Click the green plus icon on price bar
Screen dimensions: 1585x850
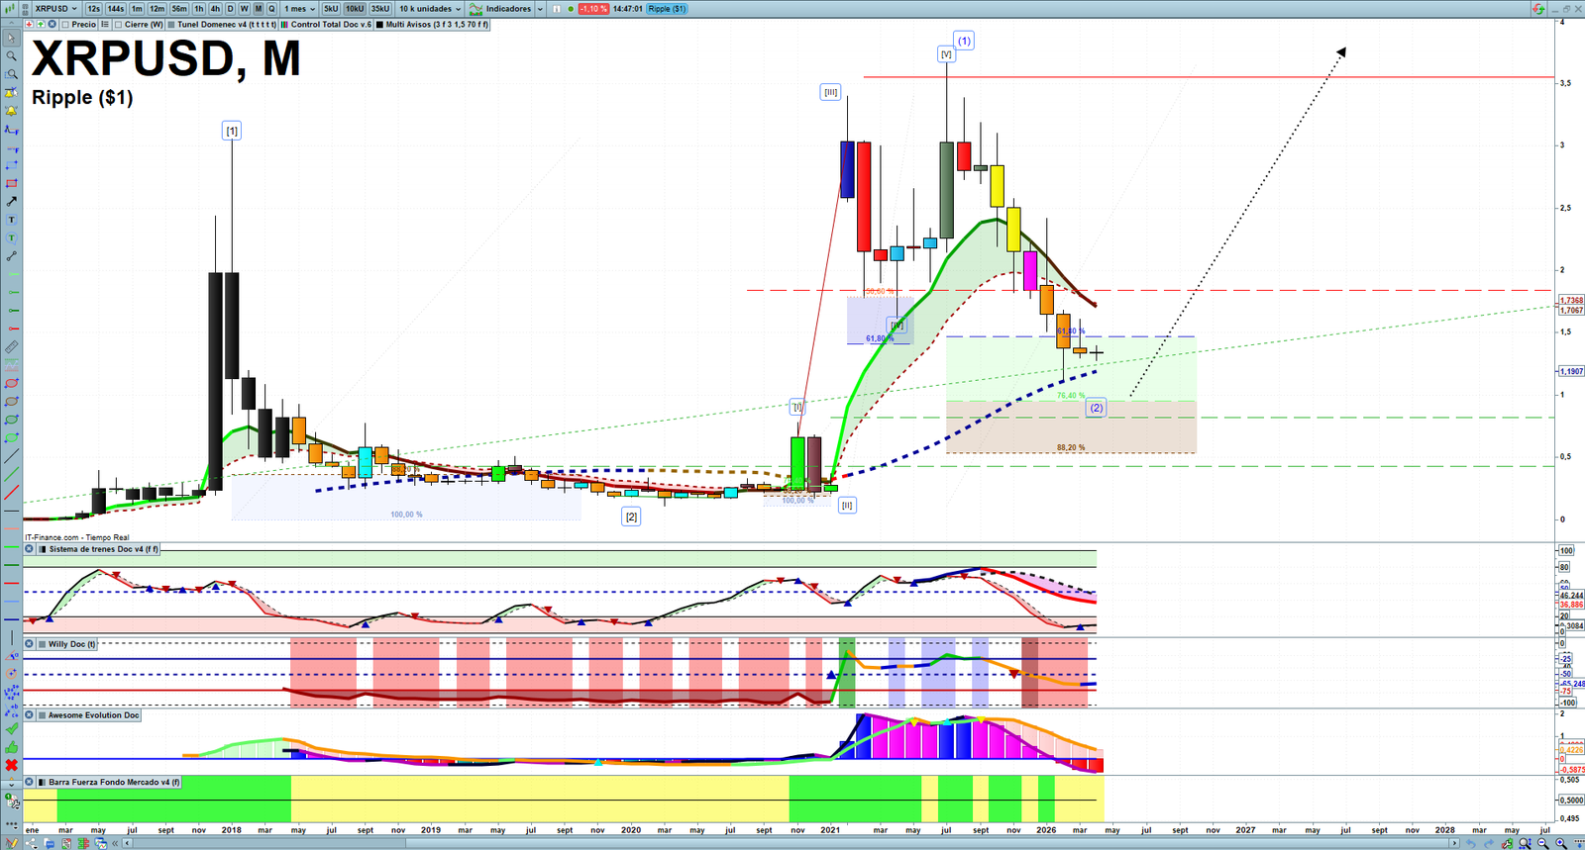[40, 25]
